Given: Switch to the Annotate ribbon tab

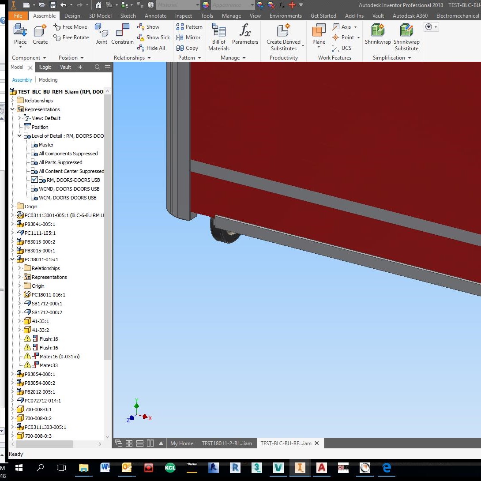Looking at the screenshot, I should (x=155, y=15).
